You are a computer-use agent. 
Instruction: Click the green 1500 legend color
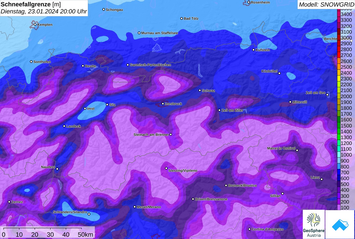click(x=339, y=126)
